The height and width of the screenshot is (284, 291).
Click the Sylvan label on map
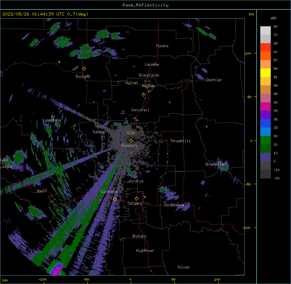coord(132,83)
